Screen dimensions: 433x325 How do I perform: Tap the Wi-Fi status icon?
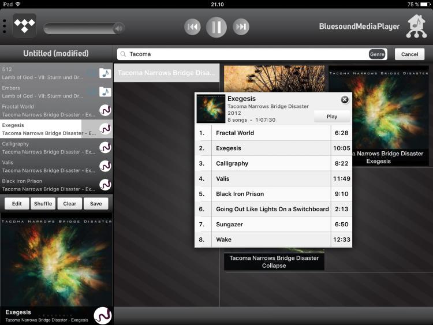tap(18, 4)
